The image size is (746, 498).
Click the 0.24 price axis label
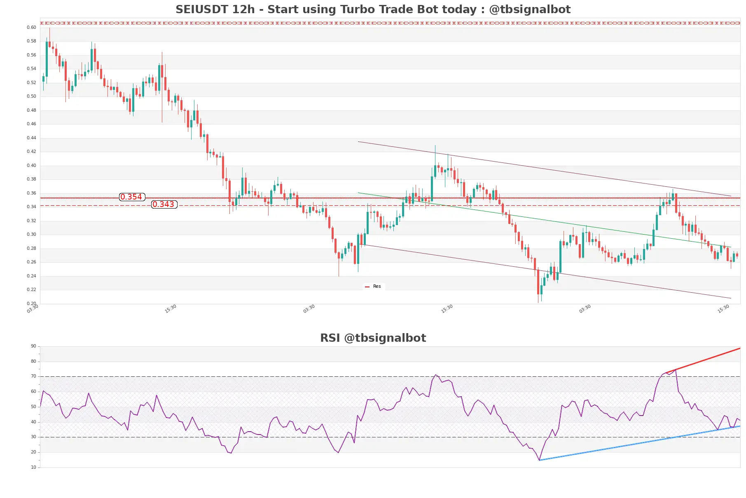(x=31, y=276)
